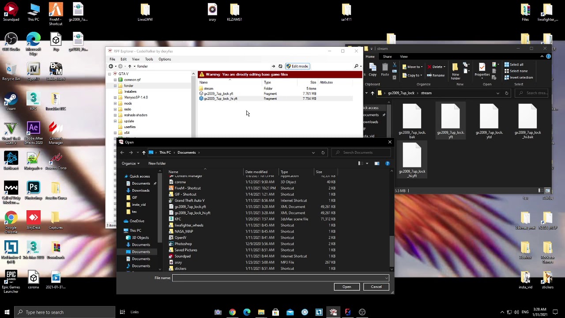Image resolution: width=565 pixels, height=318 pixels.
Task: Open the Options menu in RPF Explorer
Action: [165, 59]
